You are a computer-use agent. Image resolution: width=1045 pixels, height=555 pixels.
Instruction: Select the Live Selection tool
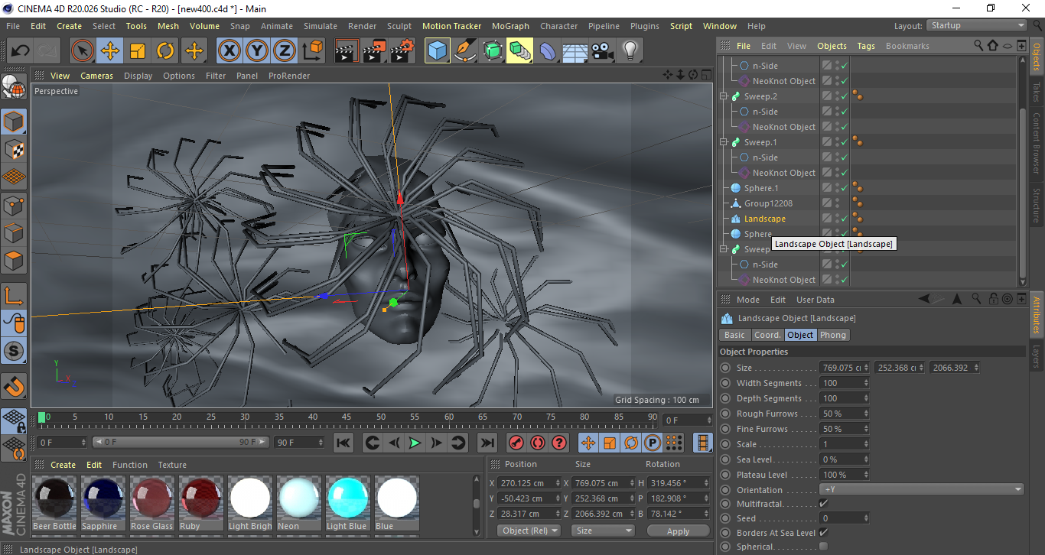point(83,51)
